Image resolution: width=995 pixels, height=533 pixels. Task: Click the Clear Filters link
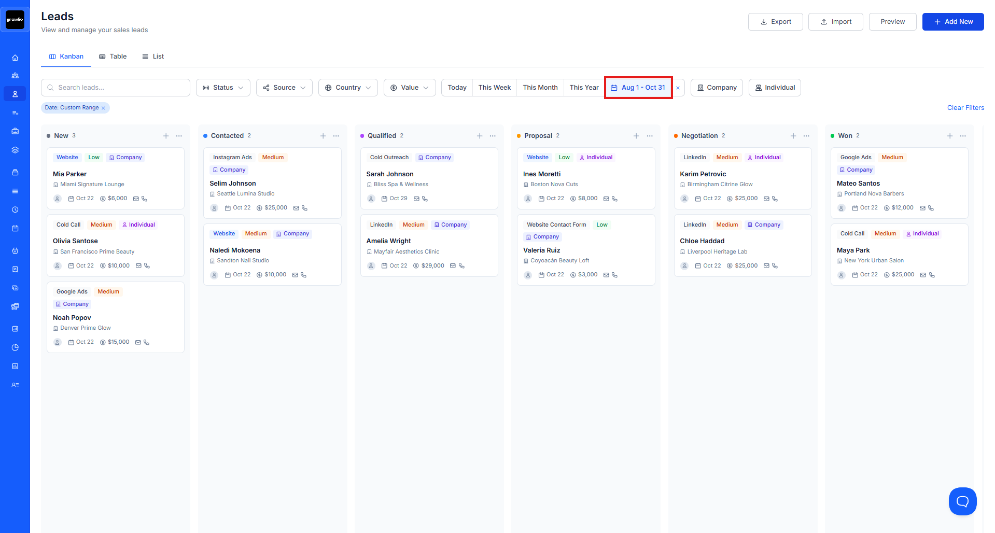click(965, 108)
